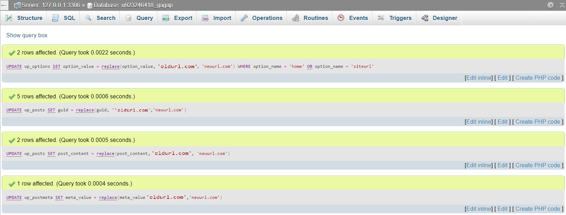Image resolution: width=566 pixels, height=215 pixels.
Task: Click Show query box link
Action: tap(27, 35)
